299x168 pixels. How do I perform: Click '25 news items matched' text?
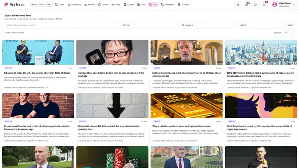[x=14, y=33]
